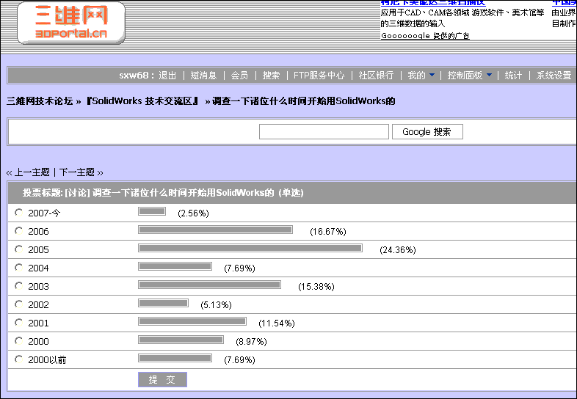Image resolution: width=577 pixels, height=399 pixels.
Task: Go to 下一主题 next topic
Action: click(x=77, y=172)
